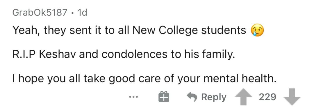Give an award using the gift icon

[164, 97]
